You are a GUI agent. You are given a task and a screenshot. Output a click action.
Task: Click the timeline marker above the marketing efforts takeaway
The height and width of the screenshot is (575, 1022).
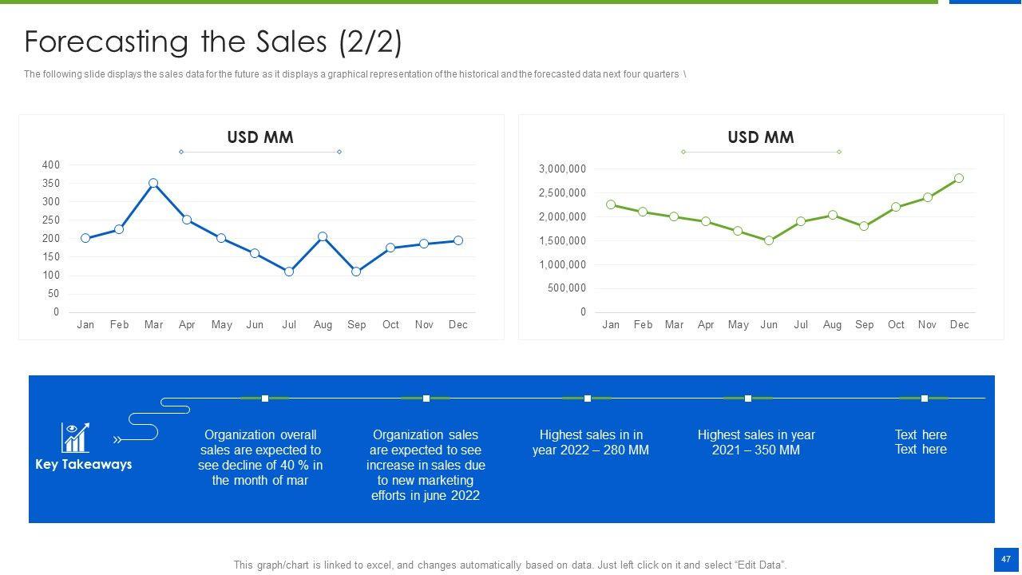(426, 398)
